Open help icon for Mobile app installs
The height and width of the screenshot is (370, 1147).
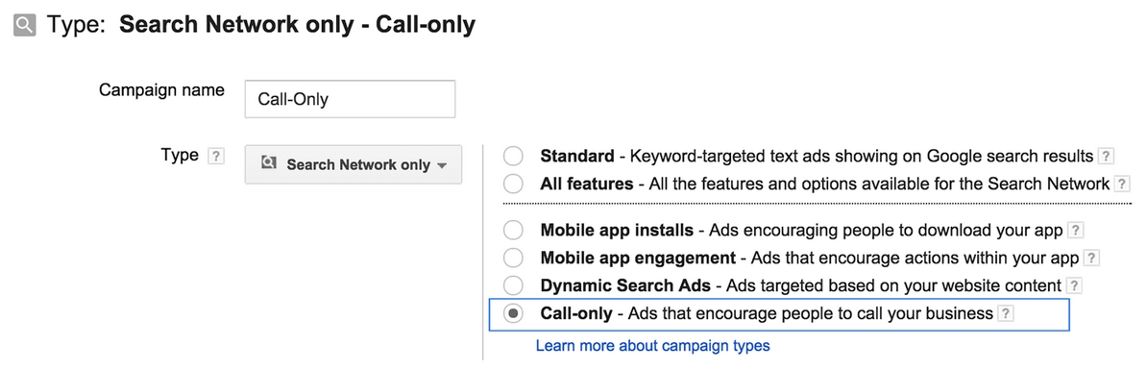point(1075,231)
